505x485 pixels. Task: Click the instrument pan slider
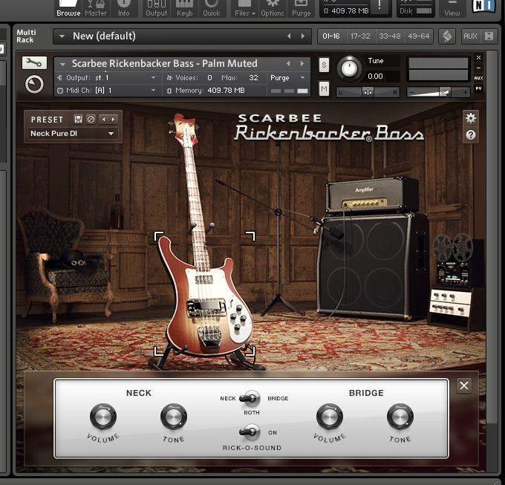click(368, 92)
